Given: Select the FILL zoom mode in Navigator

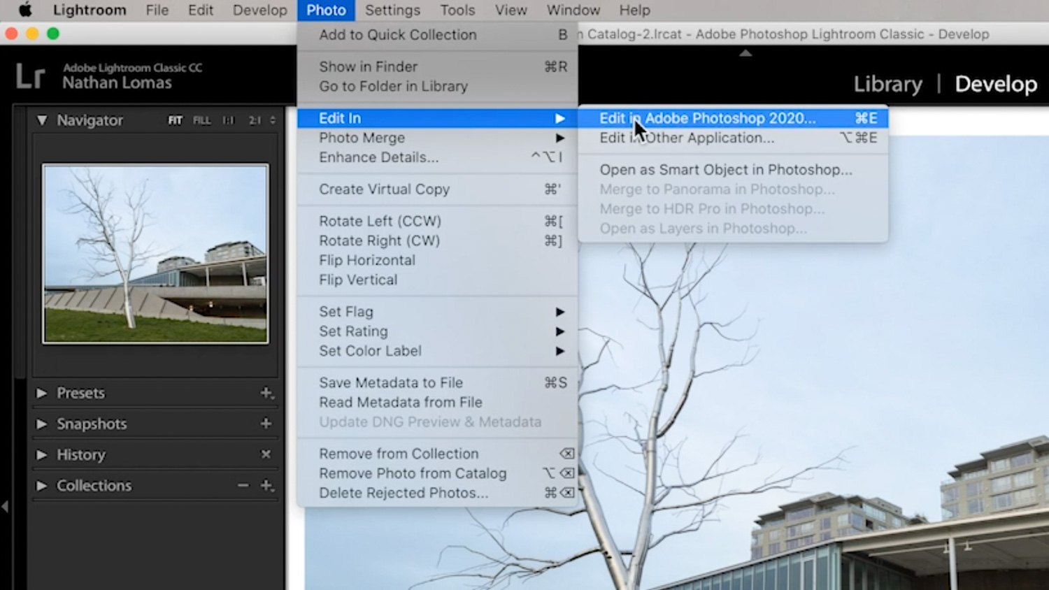Looking at the screenshot, I should click(201, 120).
